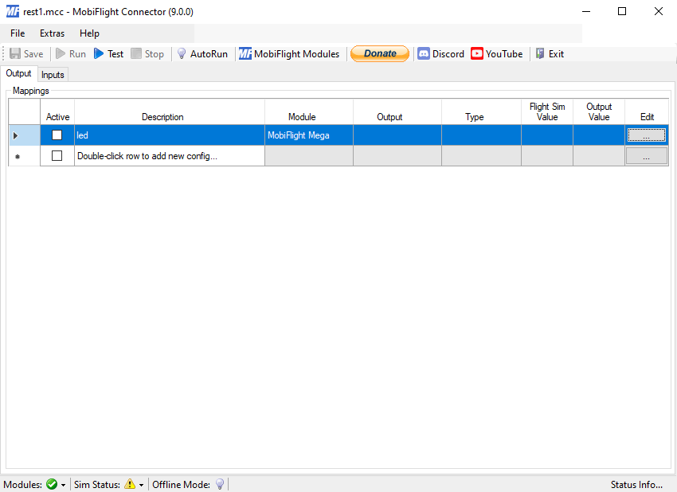Click the MobiFlight Mega module cell
677x492 pixels.
click(309, 135)
